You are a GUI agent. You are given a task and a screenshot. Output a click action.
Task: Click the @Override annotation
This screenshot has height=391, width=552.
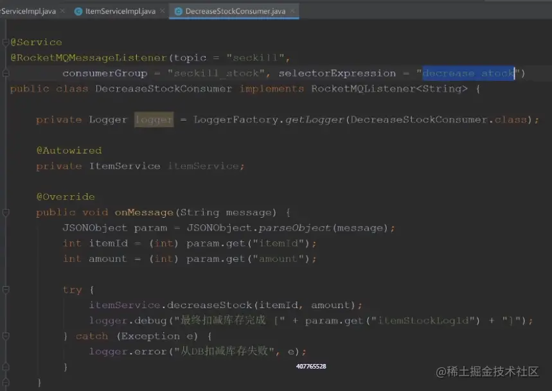coord(66,197)
